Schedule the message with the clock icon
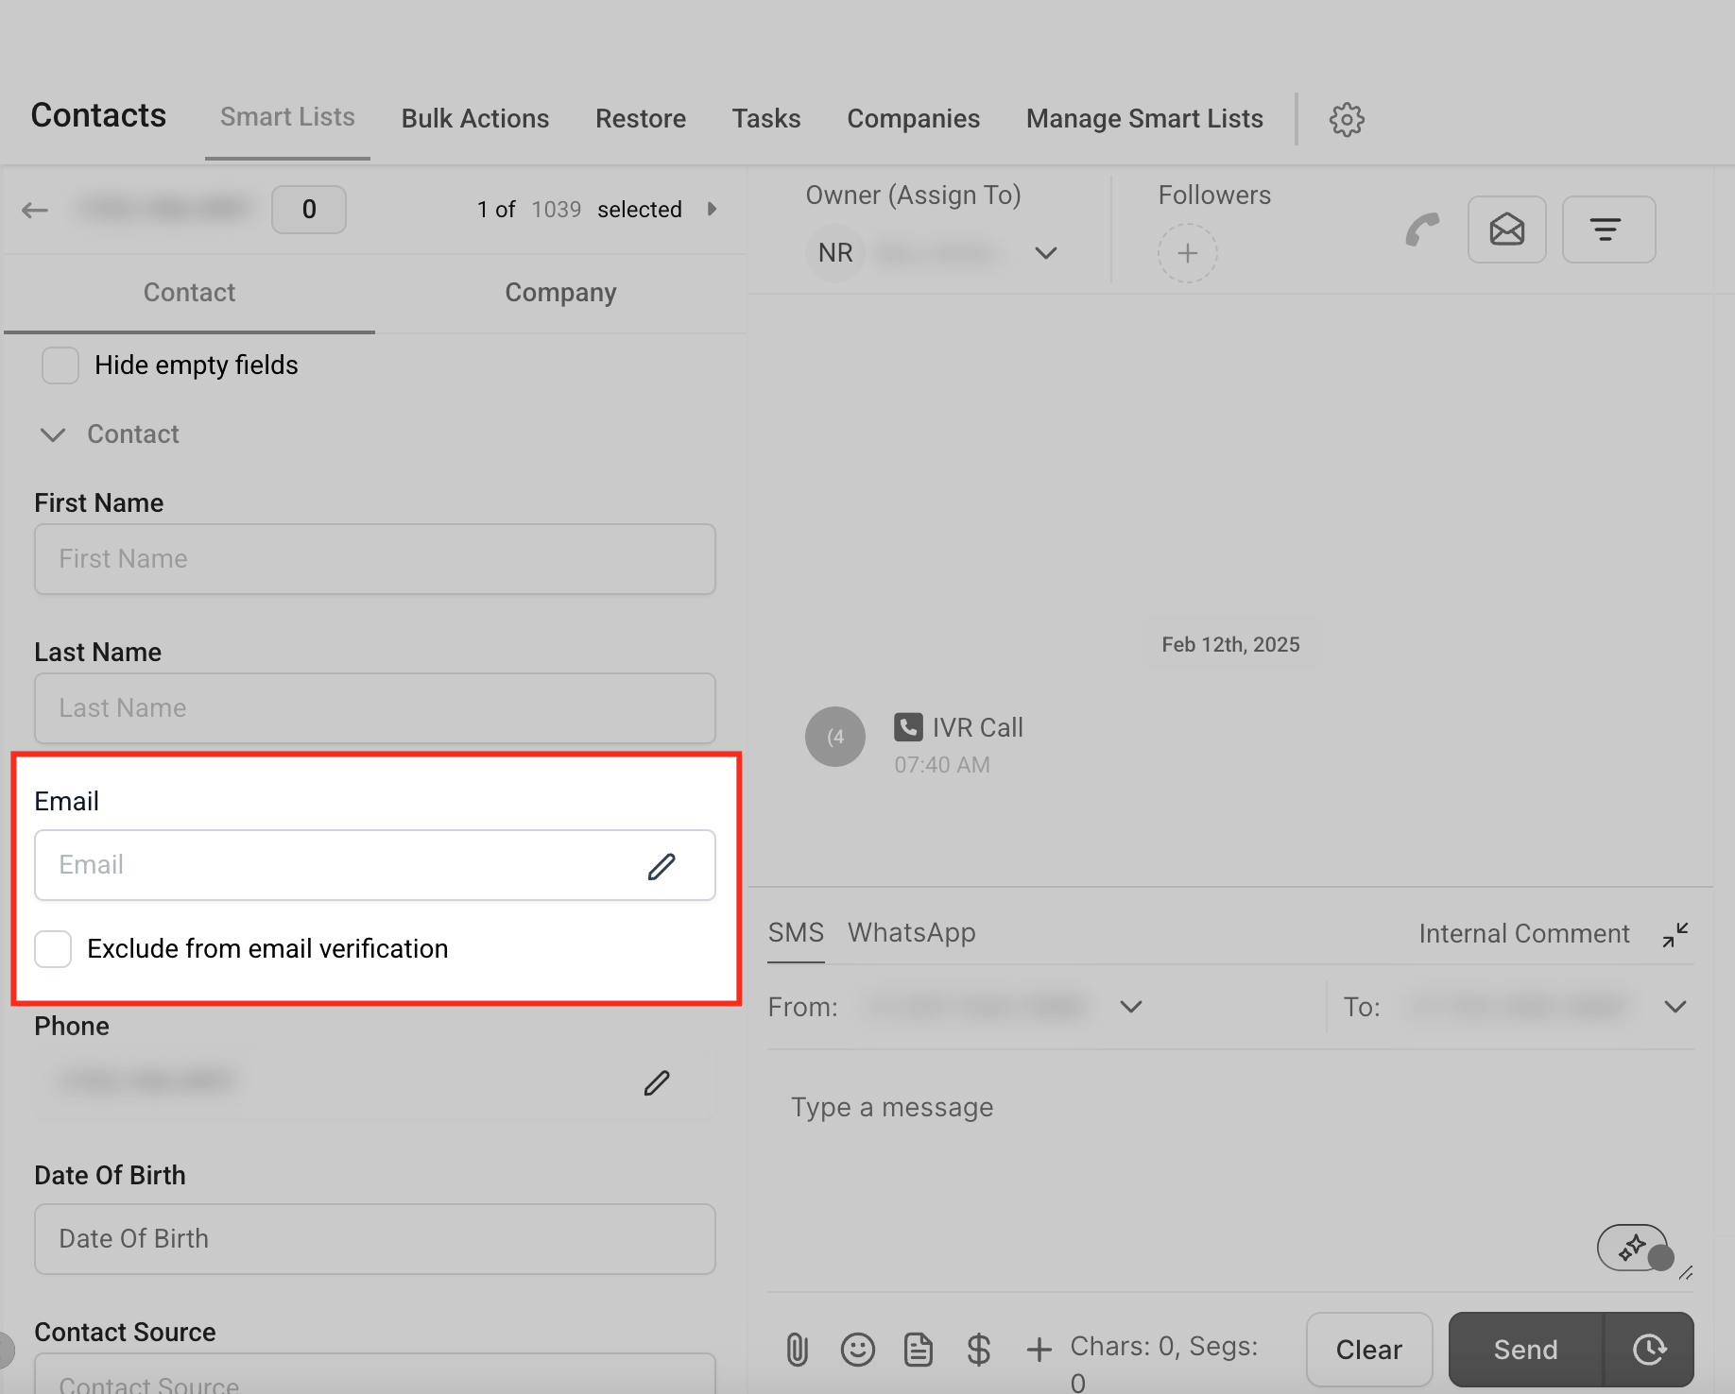The image size is (1735, 1394). 1650,1350
